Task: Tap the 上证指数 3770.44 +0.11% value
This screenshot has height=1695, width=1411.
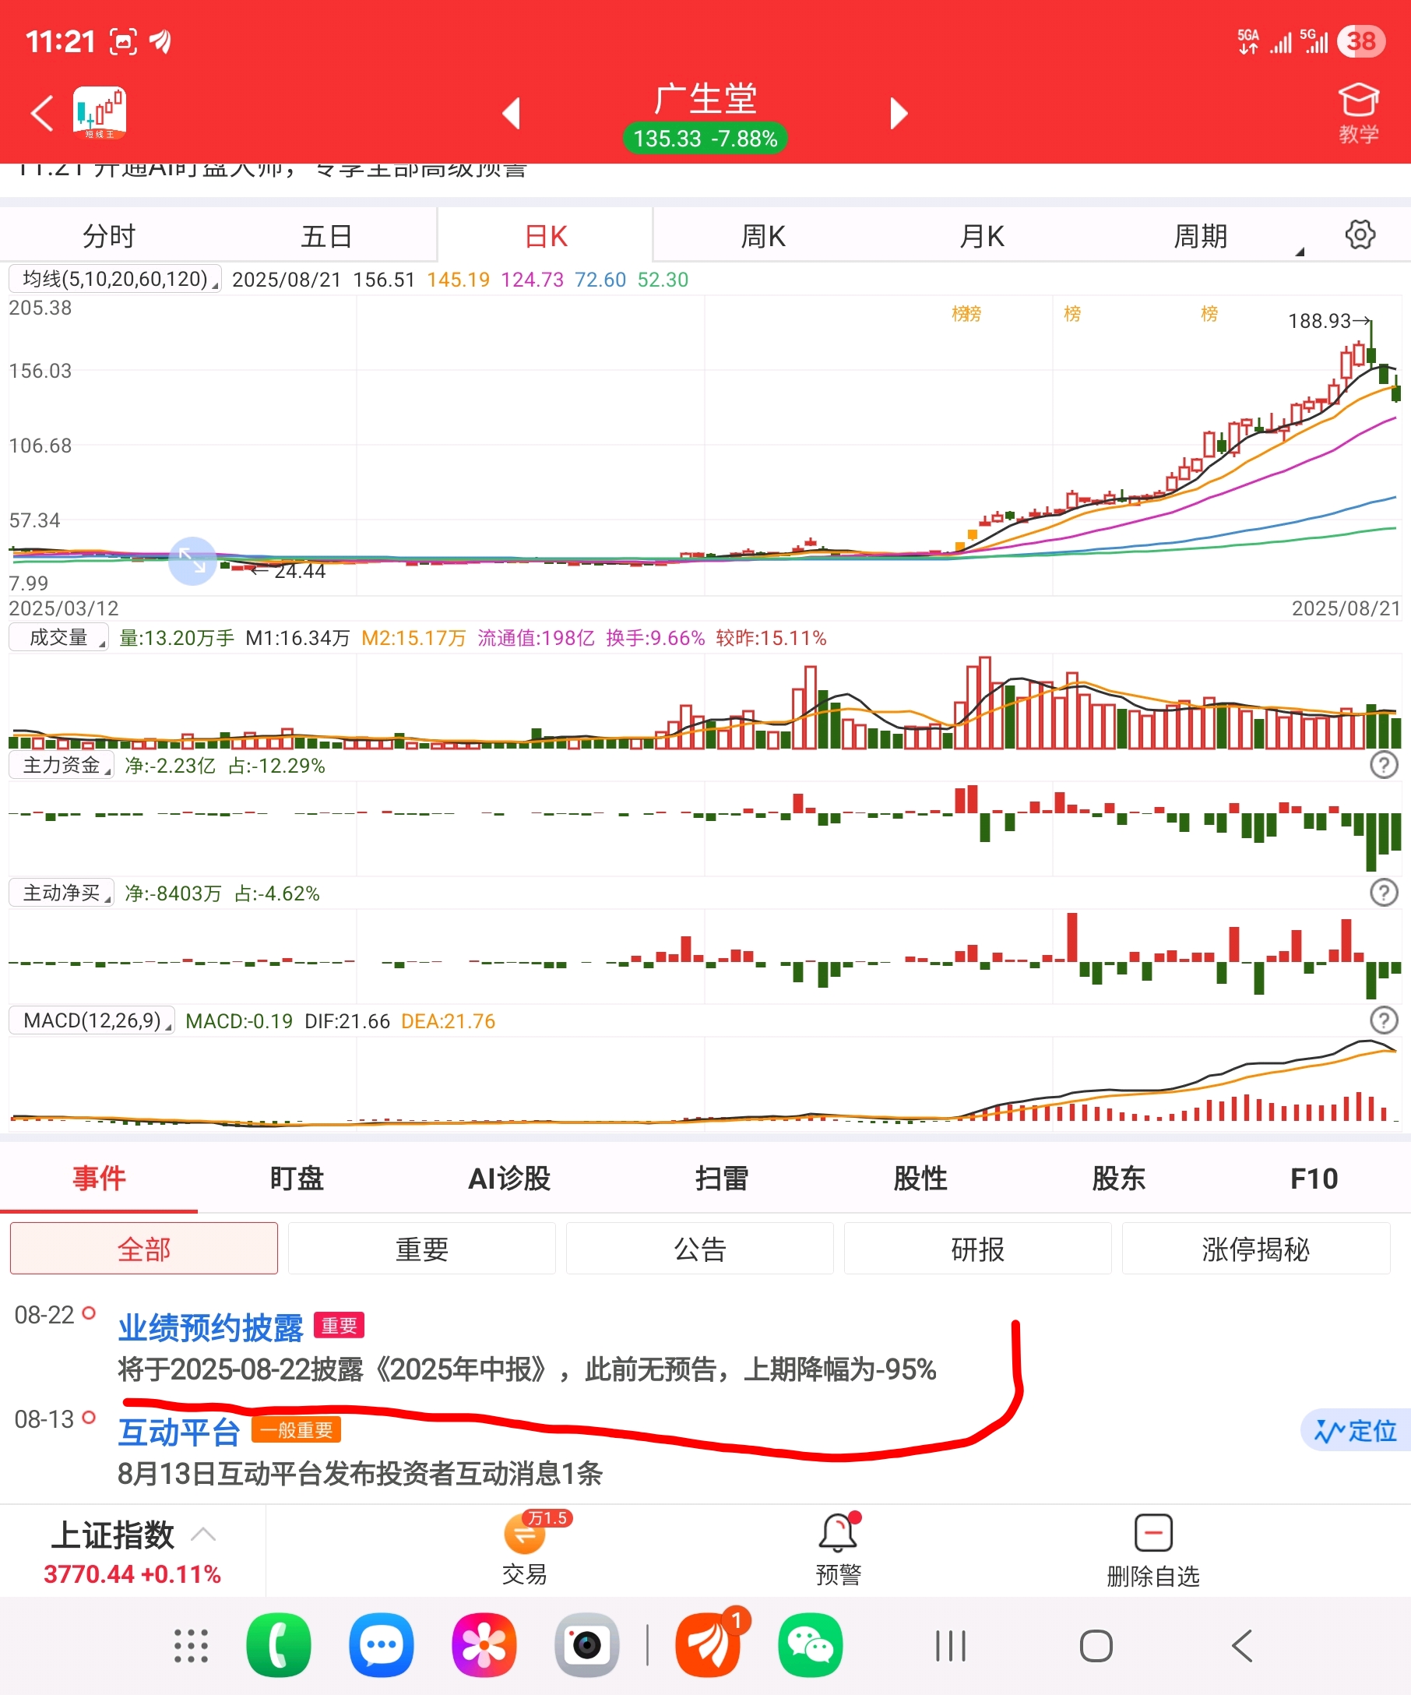Action: coord(132,1573)
